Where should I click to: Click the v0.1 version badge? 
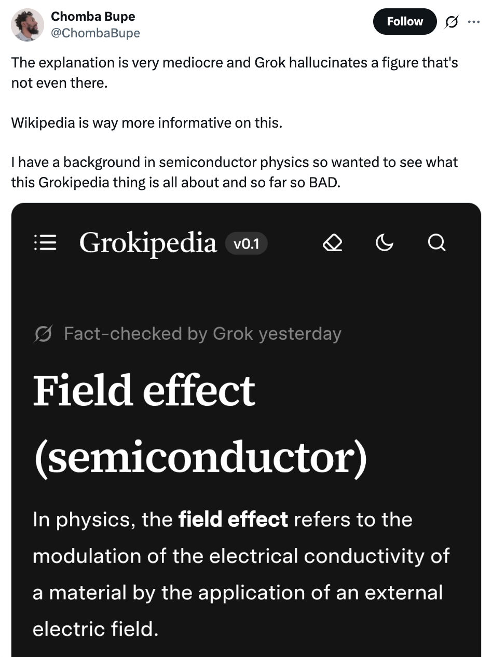247,243
